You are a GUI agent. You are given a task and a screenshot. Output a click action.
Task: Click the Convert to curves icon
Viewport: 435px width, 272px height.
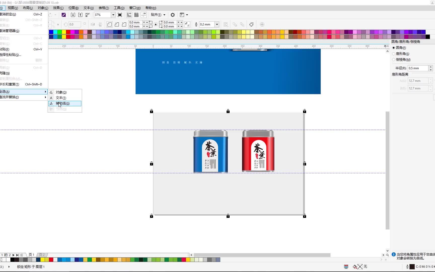coord(251,24)
